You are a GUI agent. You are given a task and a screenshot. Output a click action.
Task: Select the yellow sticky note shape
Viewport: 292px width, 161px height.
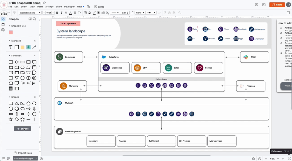coord(22,47)
